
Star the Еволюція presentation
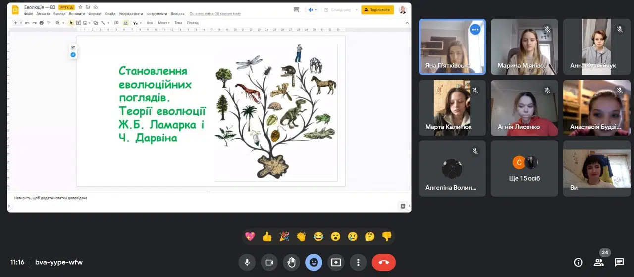(80, 7)
